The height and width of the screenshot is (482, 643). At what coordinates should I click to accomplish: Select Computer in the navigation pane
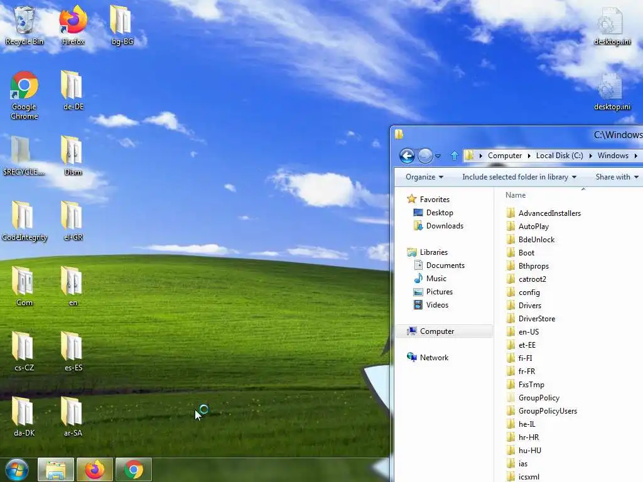[445, 331]
